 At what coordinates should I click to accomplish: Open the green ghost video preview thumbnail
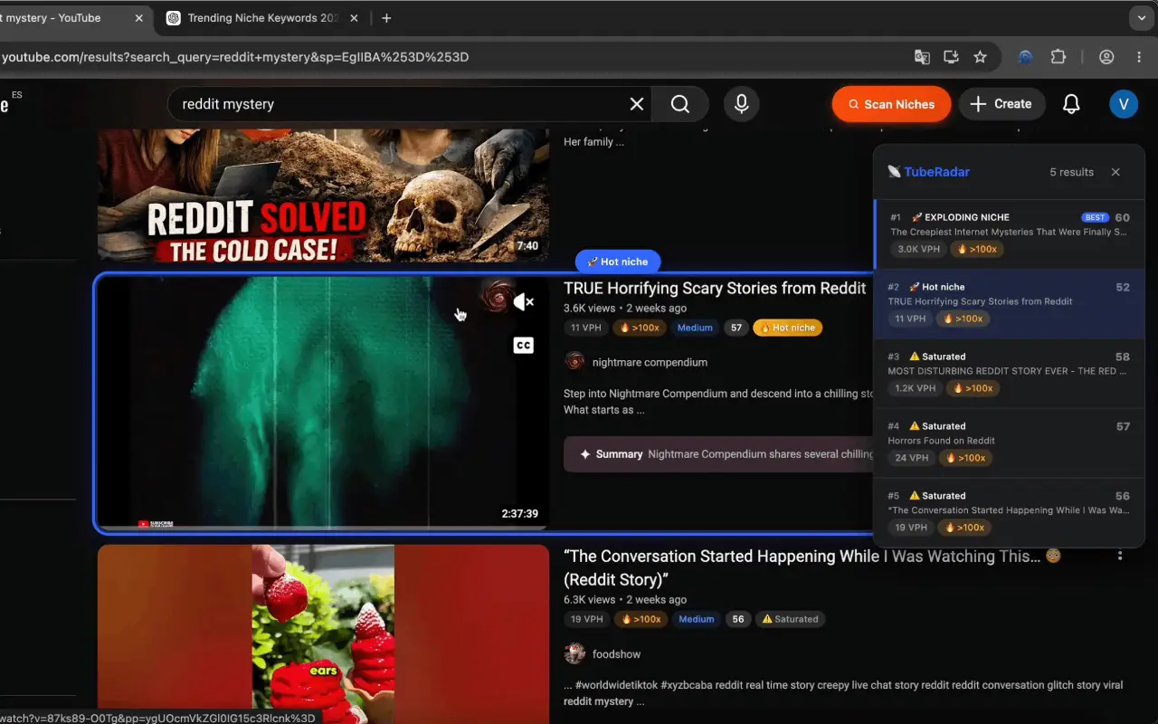323,403
